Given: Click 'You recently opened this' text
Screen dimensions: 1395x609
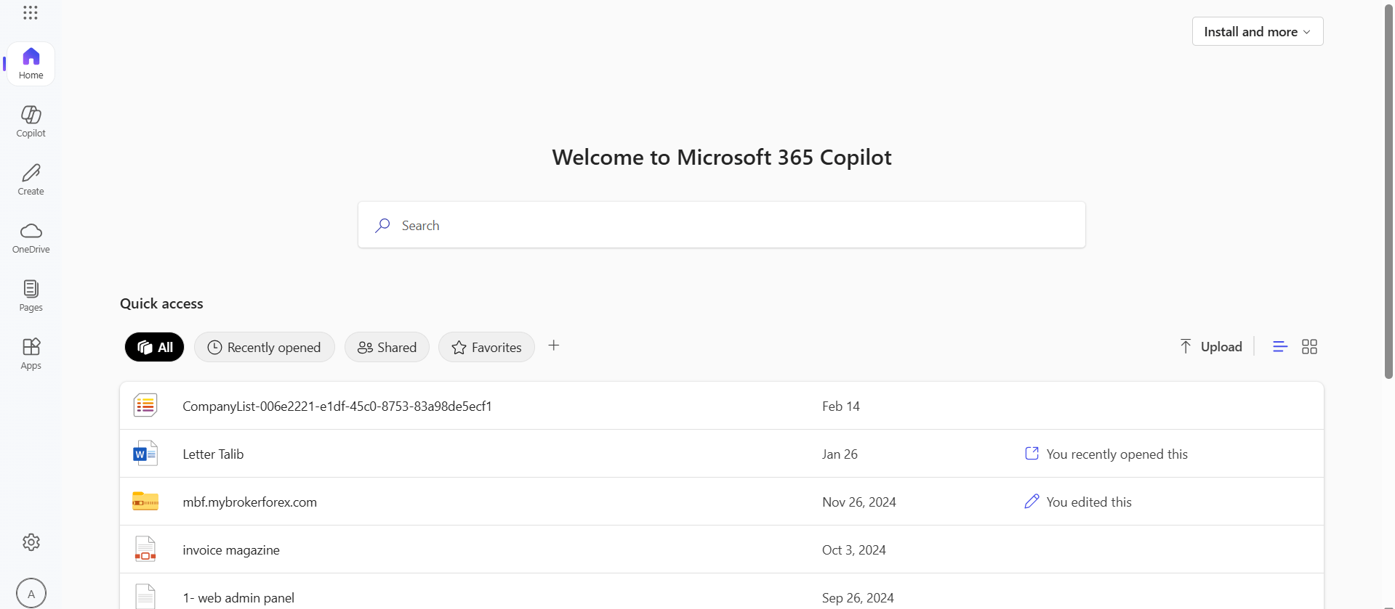Looking at the screenshot, I should (1117, 454).
